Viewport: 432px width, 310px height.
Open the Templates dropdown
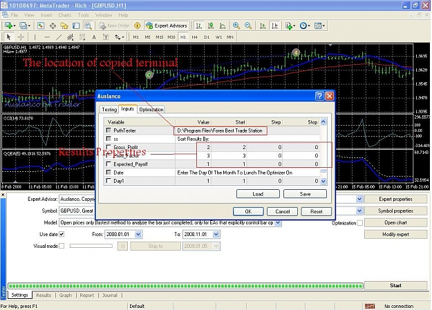pos(319,26)
